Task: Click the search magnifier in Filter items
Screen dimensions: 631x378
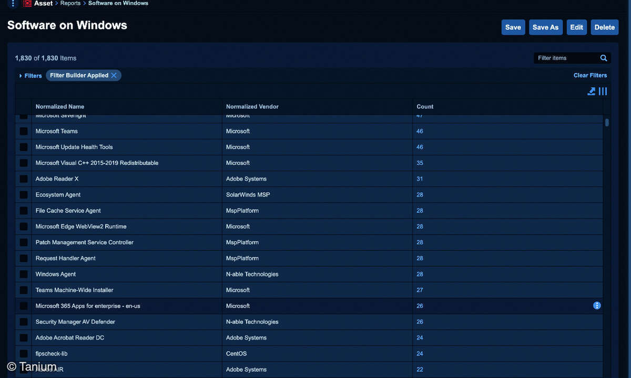Action: [604, 58]
